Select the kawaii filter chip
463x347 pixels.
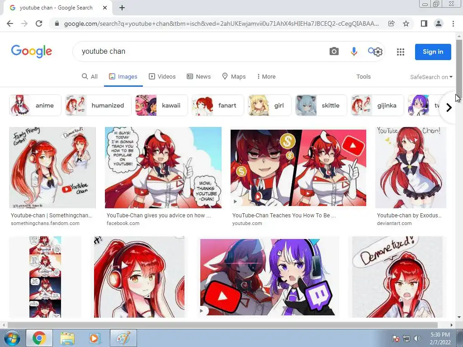click(x=161, y=105)
